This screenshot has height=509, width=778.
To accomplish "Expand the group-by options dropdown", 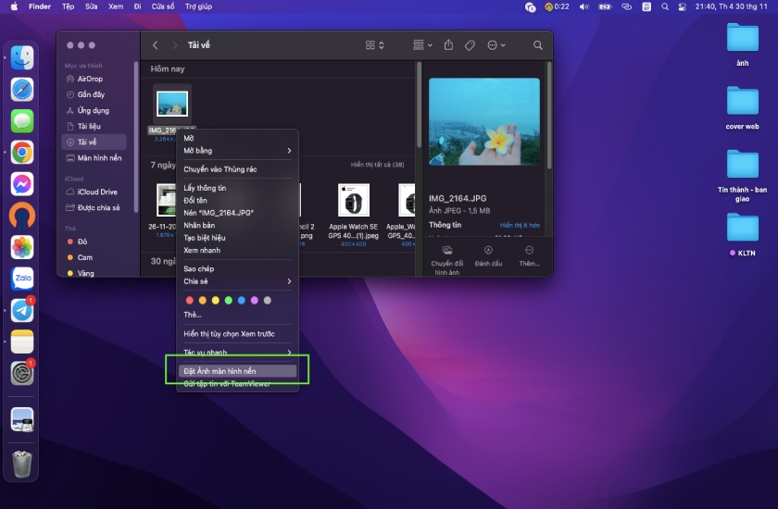I will coord(422,45).
